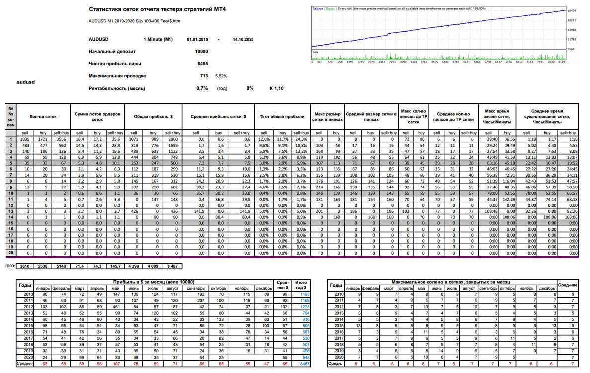
Task: Select the end date '14.10.2020'
Action: click(x=243, y=39)
